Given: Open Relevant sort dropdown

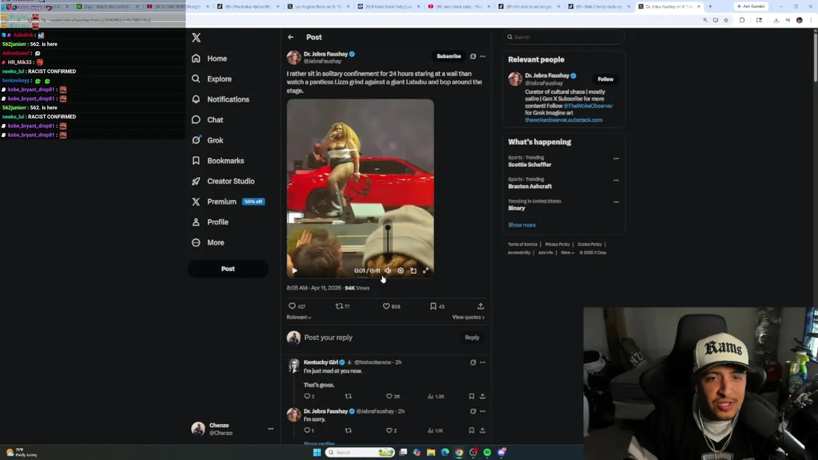Looking at the screenshot, I should pos(299,318).
